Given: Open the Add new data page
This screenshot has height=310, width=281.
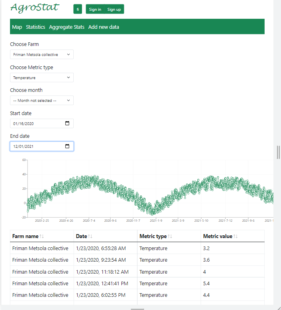Looking at the screenshot, I should click(x=104, y=27).
